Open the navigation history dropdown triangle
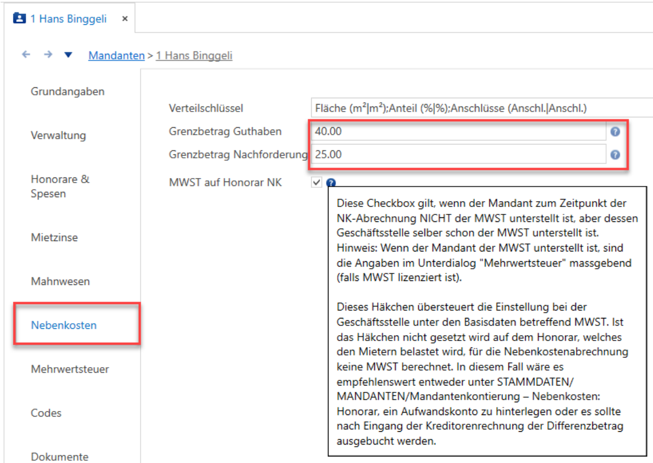 [68, 55]
